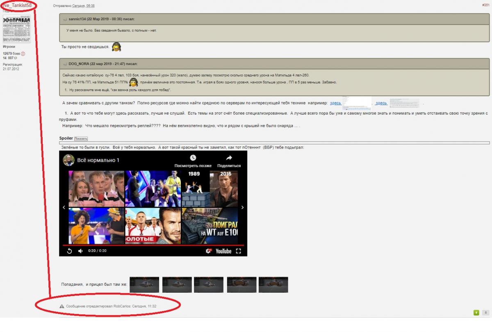Click the 'Поделиться' share arrow icon

[229, 158]
